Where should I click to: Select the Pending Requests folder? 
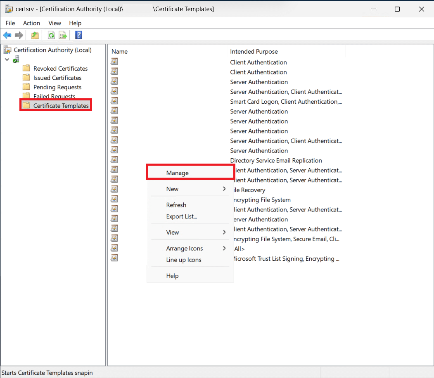pos(57,87)
